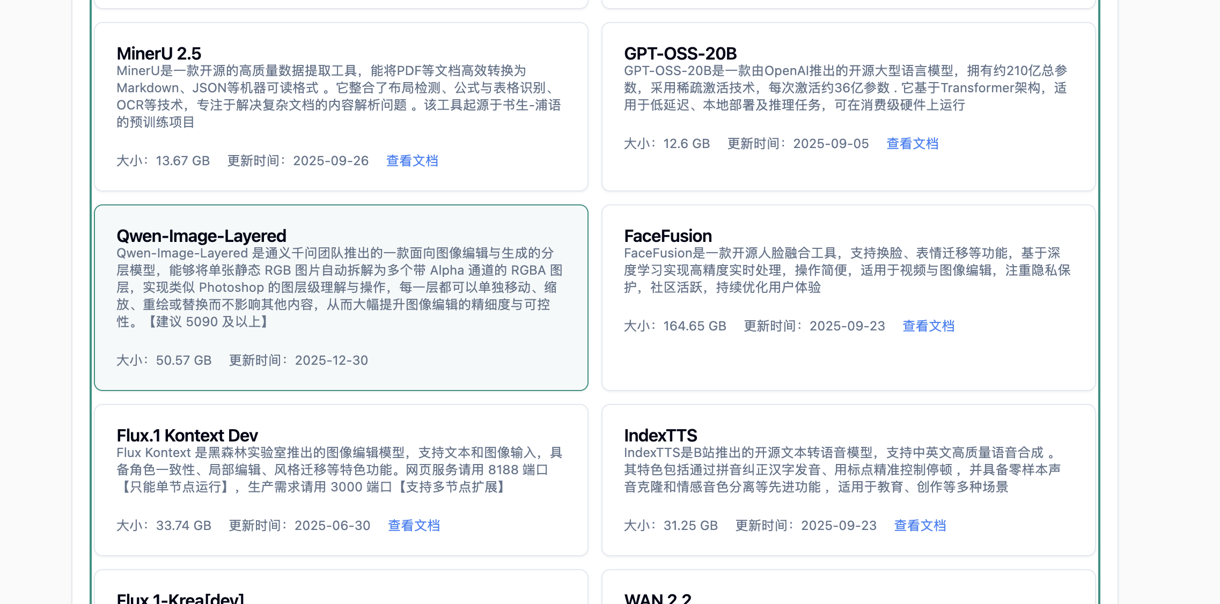Screen dimensions: 1220x604
Task: Click the MinerU 2.5 heading
Action: [x=159, y=54]
